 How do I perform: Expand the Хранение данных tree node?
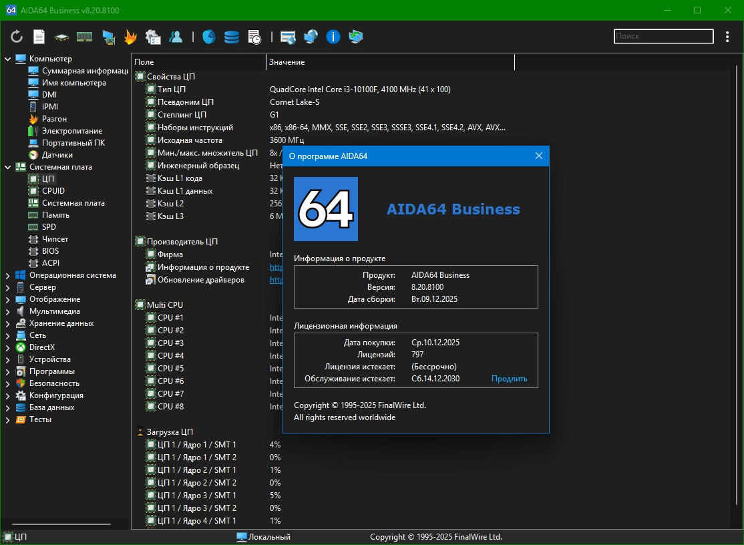[x=8, y=323]
